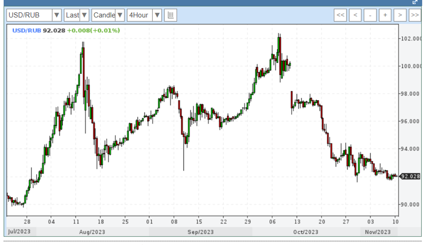424x245 pixels.
Task: Expand the 4Hour interval dropdown arrow
Action: click(x=157, y=15)
